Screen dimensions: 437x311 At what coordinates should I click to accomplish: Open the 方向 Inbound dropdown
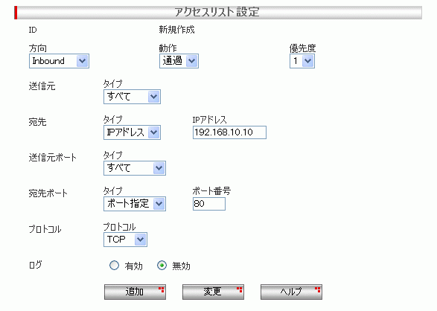[59, 61]
